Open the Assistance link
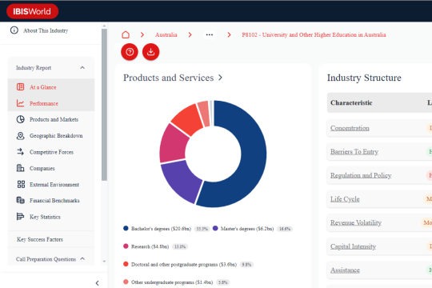The image size is (432, 288). [x=345, y=270]
